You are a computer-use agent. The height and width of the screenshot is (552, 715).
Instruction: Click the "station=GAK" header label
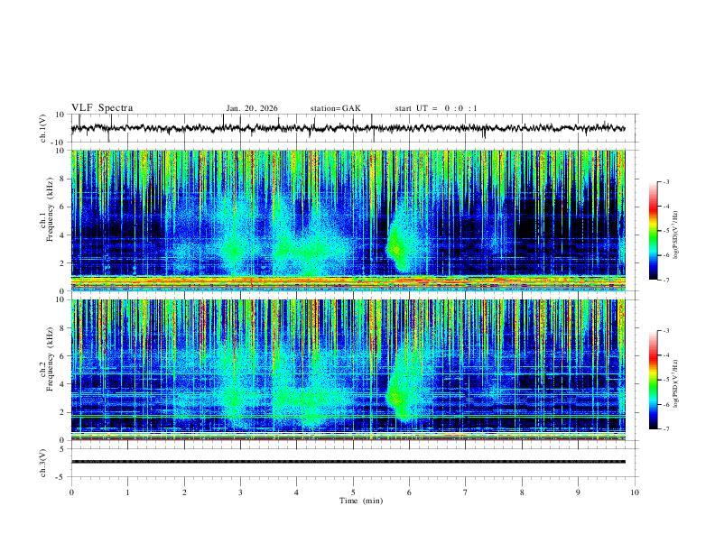pos(335,108)
